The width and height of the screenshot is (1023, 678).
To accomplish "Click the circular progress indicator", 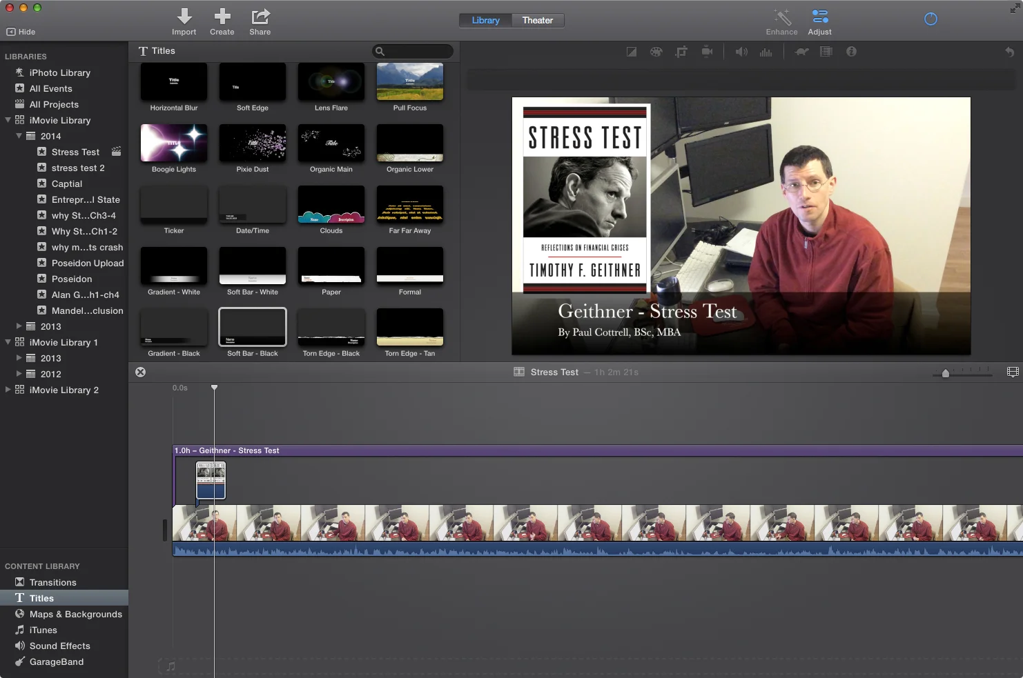I will (x=931, y=19).
